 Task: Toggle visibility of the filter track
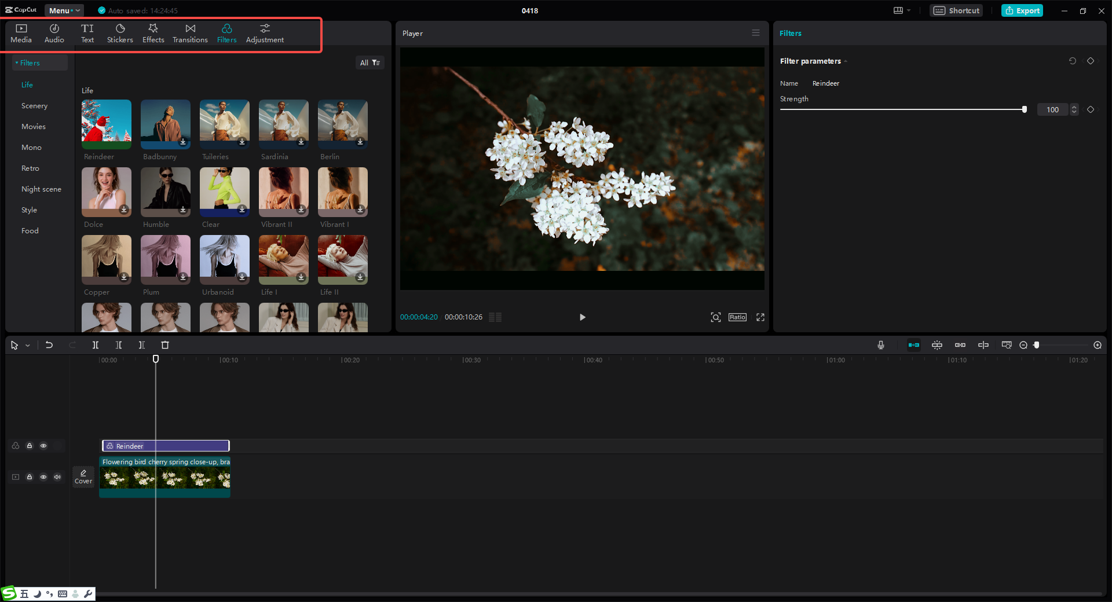pos(43,446)
